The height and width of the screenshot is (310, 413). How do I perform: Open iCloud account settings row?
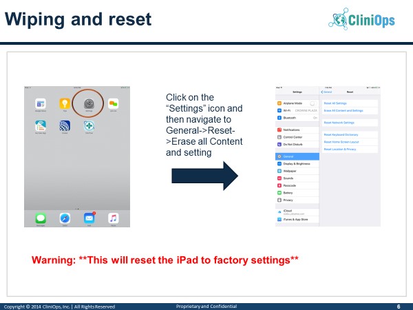297,212
